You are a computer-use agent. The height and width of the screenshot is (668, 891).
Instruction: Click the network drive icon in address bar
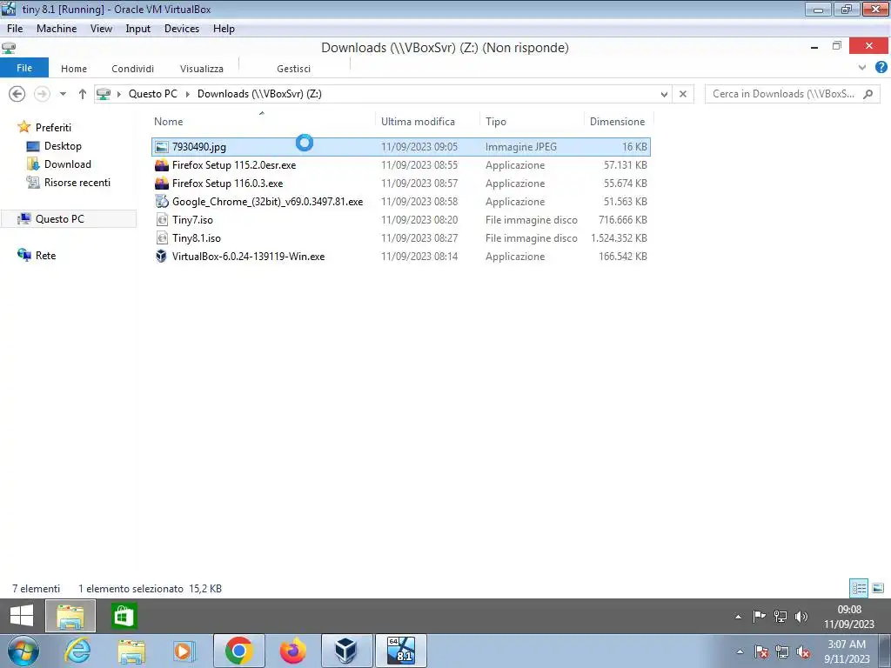(x=104, y=94)
